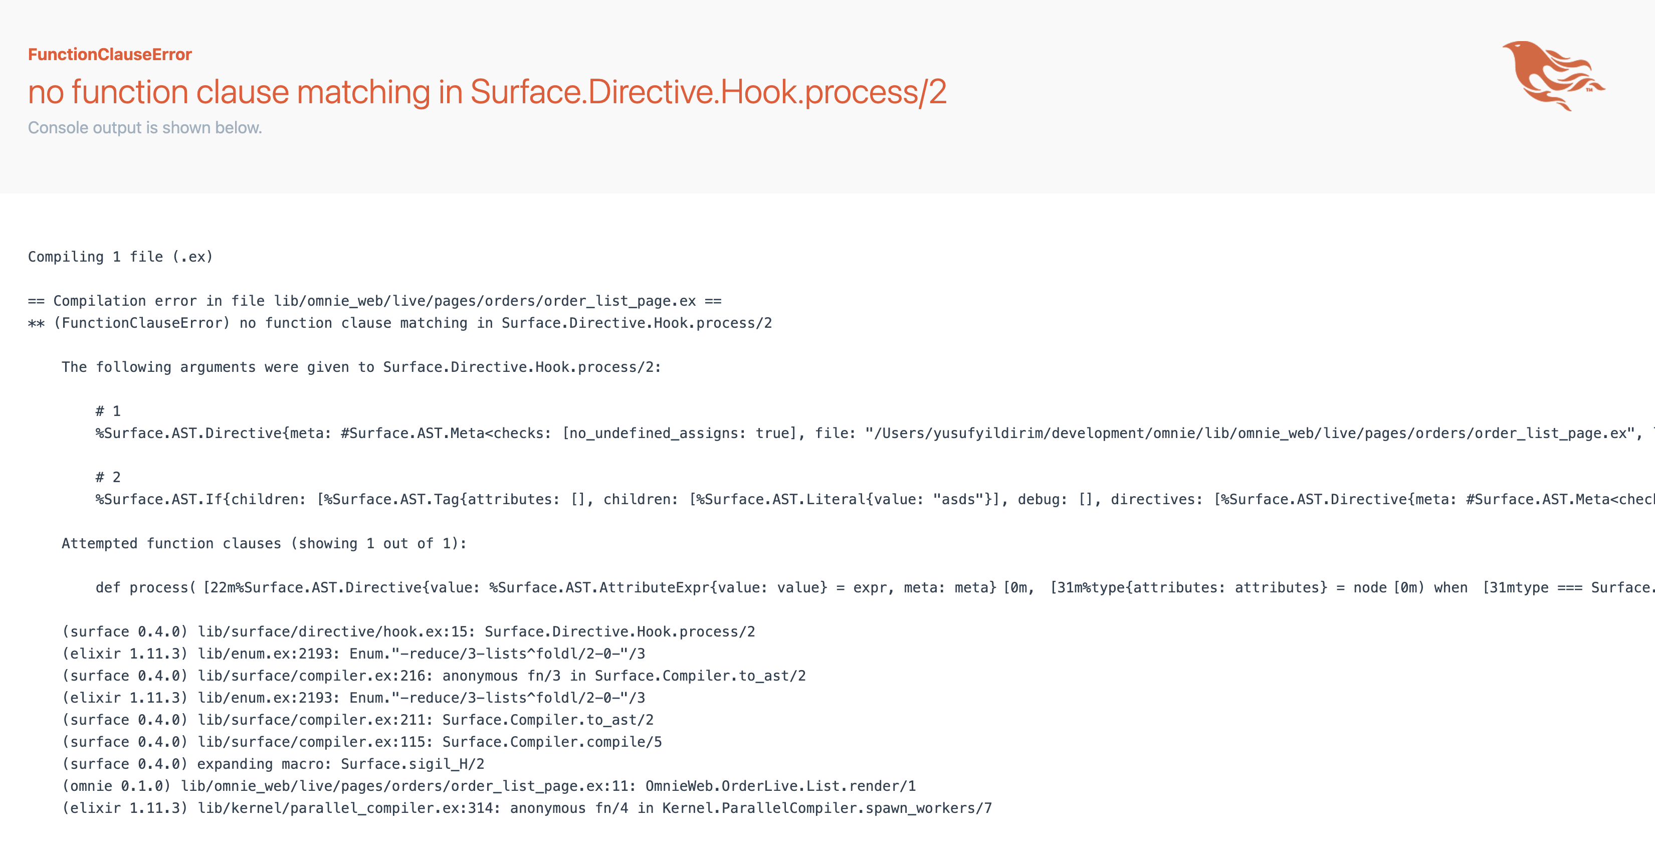The height and width of the screenshot is (857, 1655).
Task: Click the '** (FunctionClauseError)' console line
Action: coord(399,323)
